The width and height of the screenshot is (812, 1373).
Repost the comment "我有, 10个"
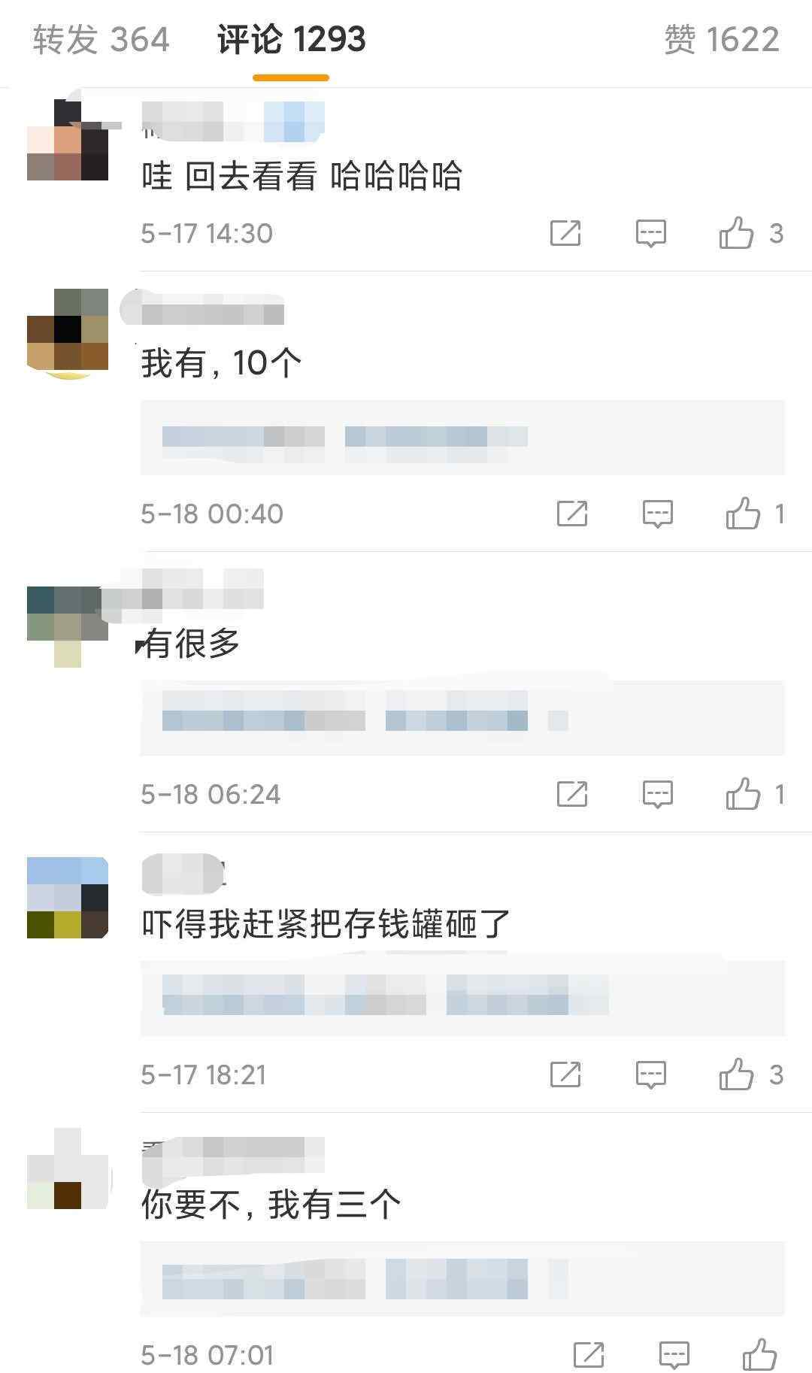[x=572, y=514]
